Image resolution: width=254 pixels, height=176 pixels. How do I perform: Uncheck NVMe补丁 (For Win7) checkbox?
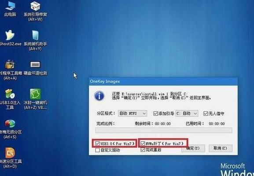[x=143, y=143]
